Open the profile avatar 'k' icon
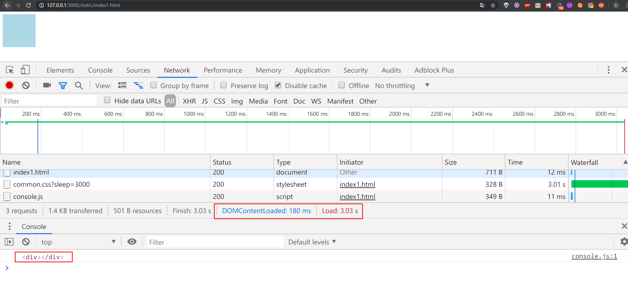 click(x=616, y=5)
